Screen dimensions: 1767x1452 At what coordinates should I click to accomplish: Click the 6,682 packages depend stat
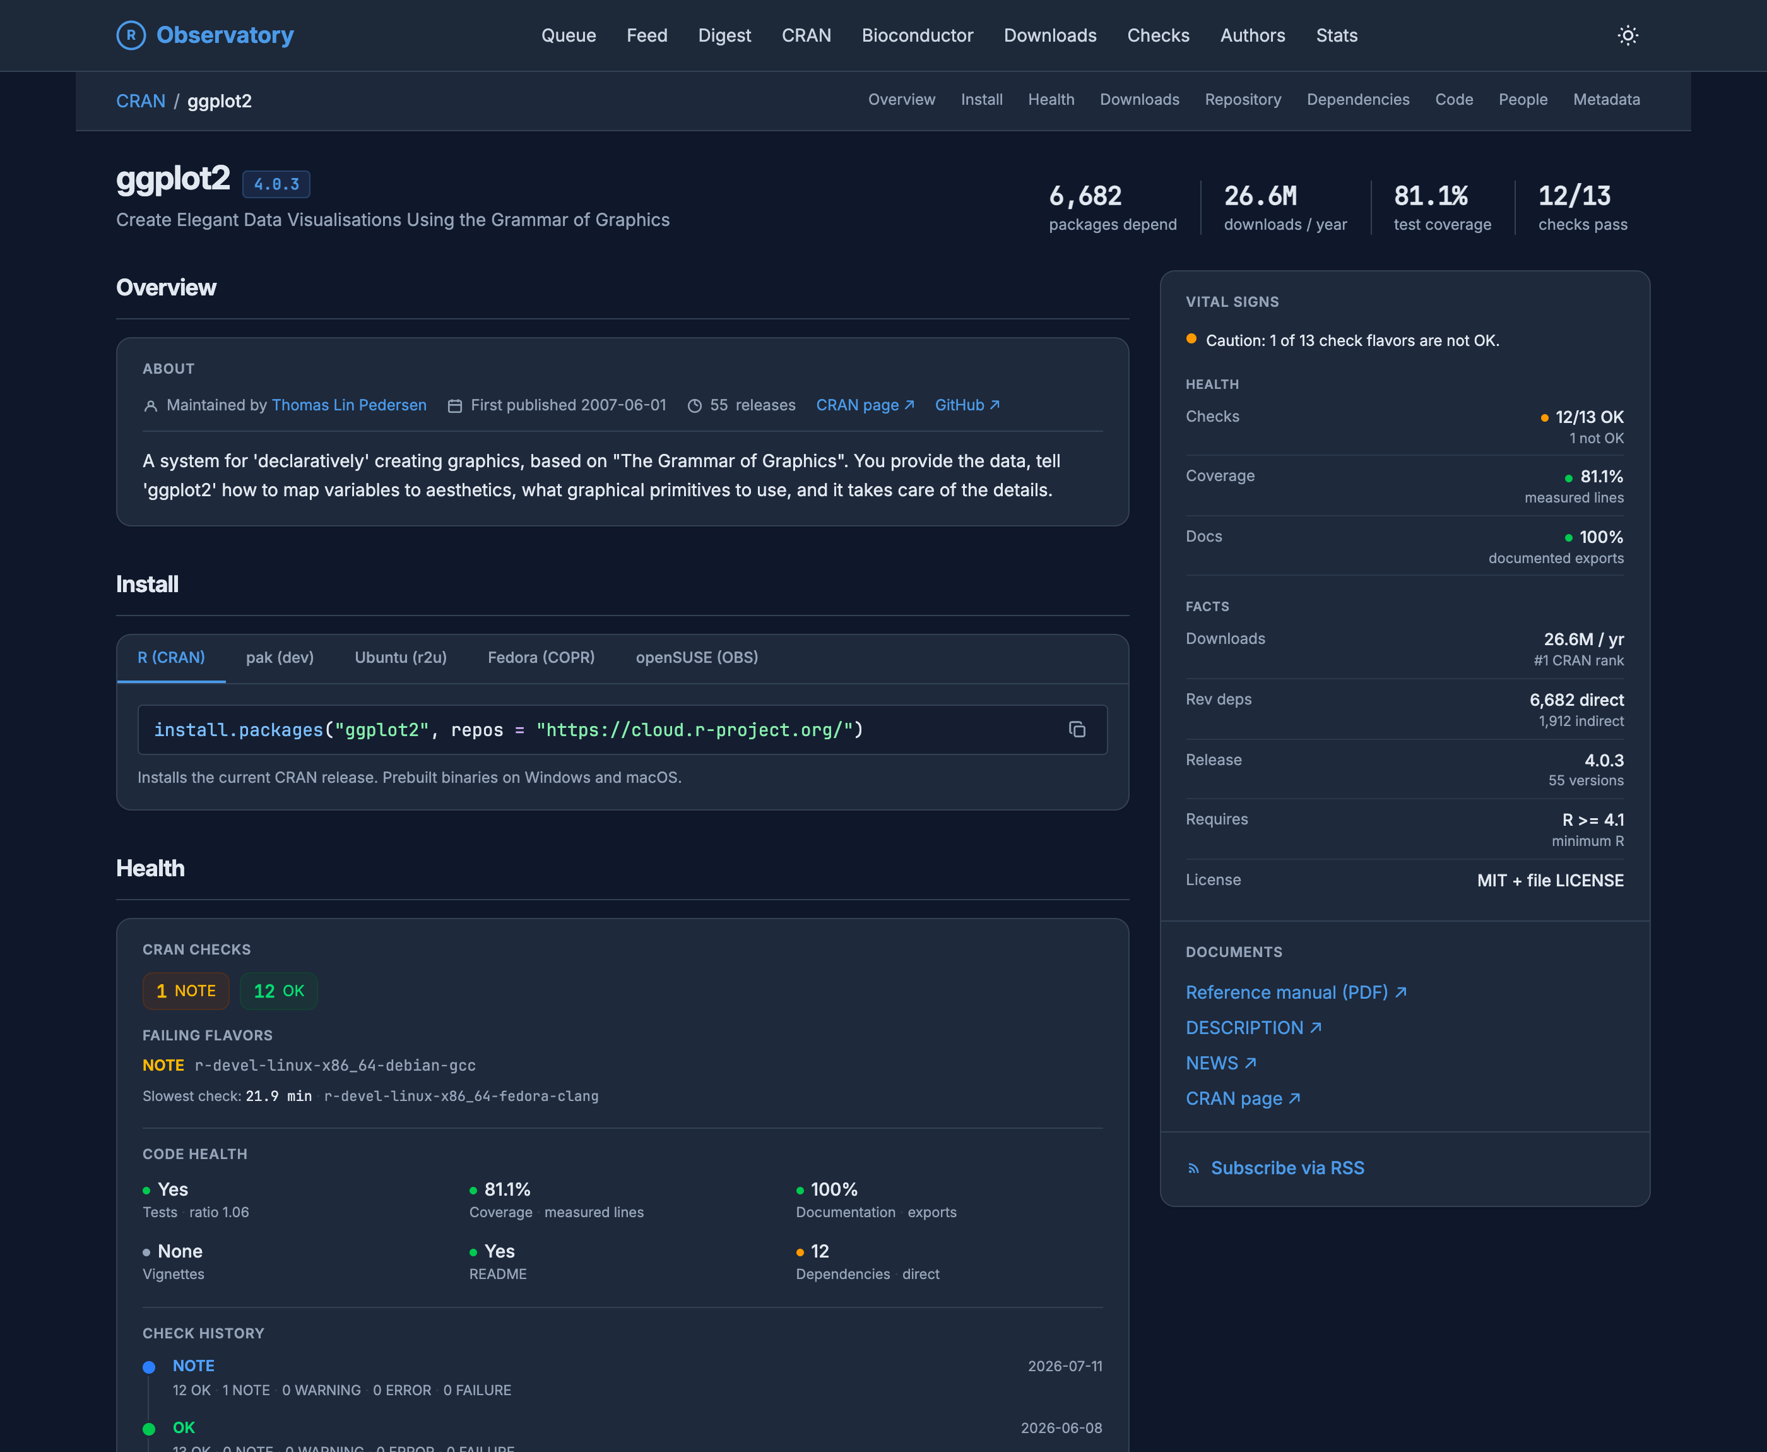1113,208
